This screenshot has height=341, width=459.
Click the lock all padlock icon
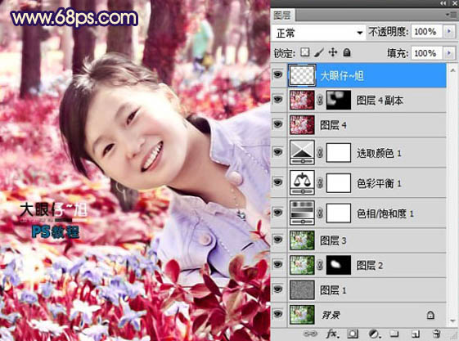click(x=347, y=52)
